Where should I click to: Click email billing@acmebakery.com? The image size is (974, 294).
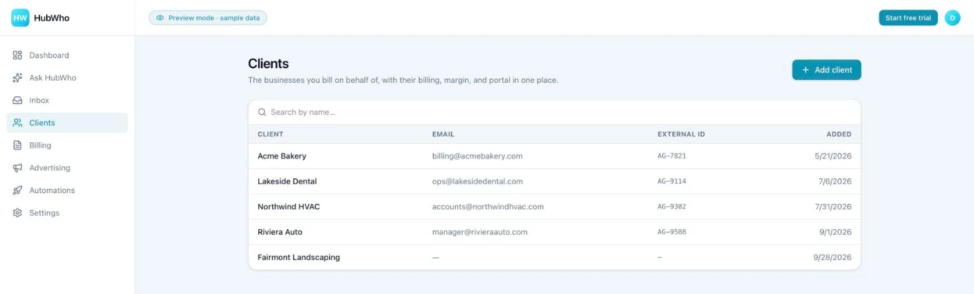point(477,156)
